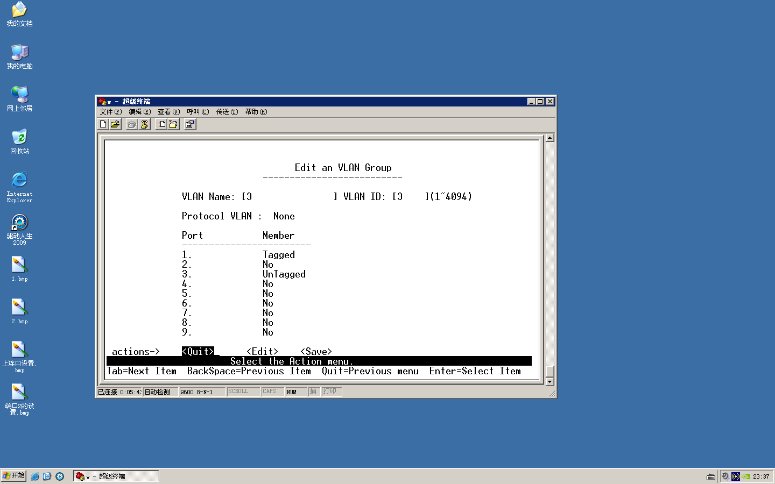Click the Send file toolbar icon
This screenshot has height=484, width=775.
(x=161, y=124)
